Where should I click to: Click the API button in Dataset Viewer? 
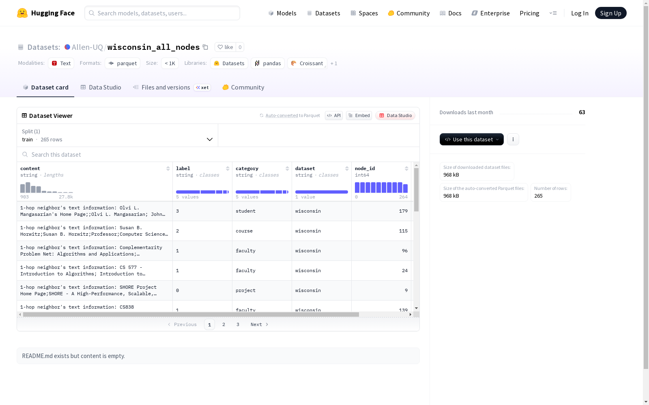(334, 115)
